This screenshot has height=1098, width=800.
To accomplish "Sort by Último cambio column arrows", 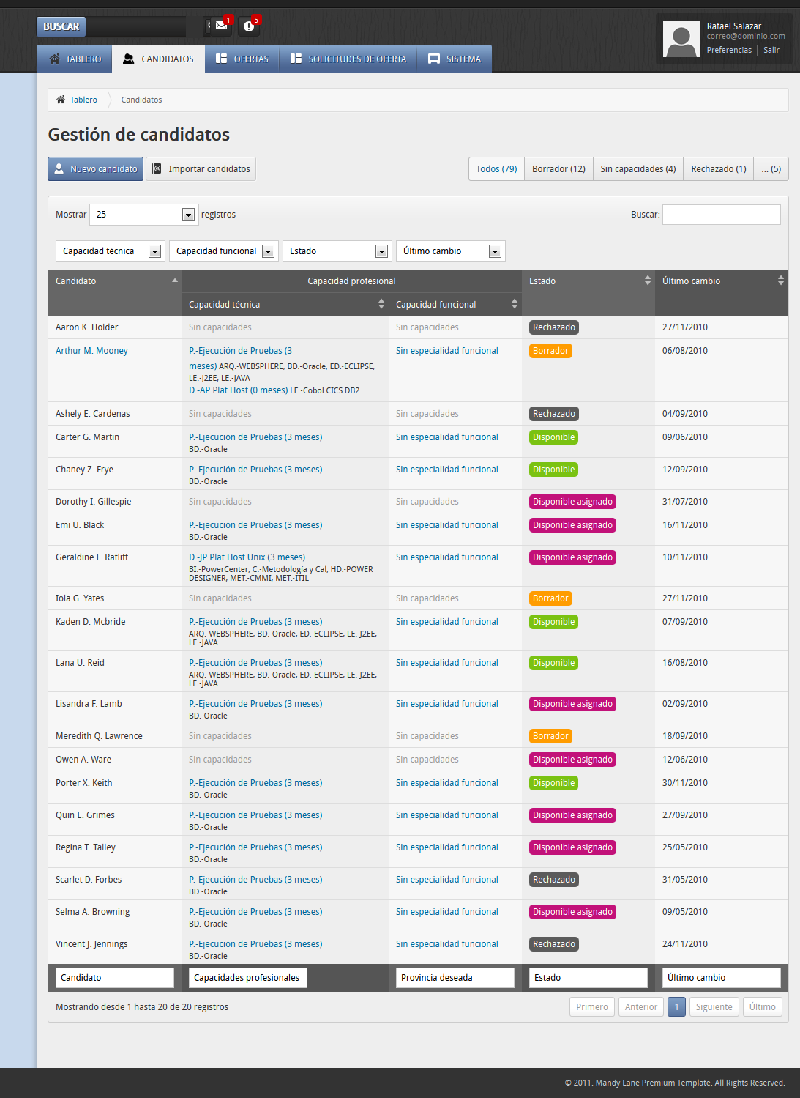I will click(780, 281).
